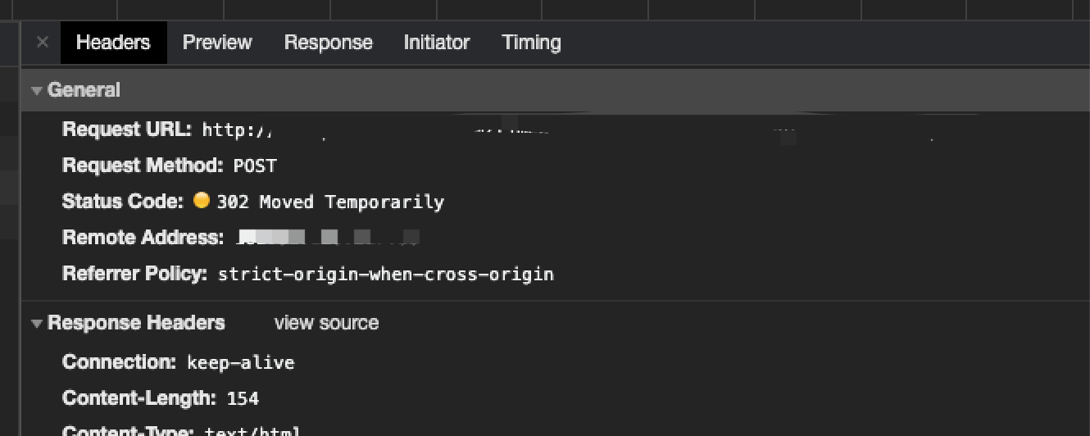Open the Timing tab
Screen dimensions: 1090x436
[531, 43]
